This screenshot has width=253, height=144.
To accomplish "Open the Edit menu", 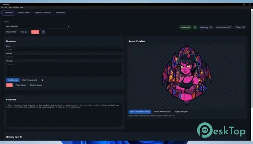I will tap(6, 7).
